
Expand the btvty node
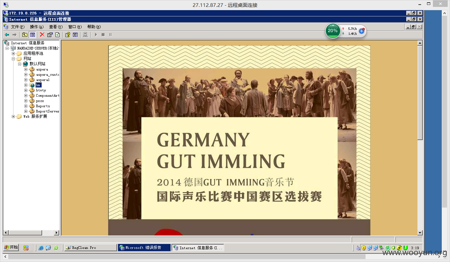tap(26, 90)
